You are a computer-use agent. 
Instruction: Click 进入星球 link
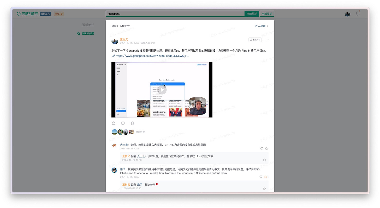[x=262, y=26]
